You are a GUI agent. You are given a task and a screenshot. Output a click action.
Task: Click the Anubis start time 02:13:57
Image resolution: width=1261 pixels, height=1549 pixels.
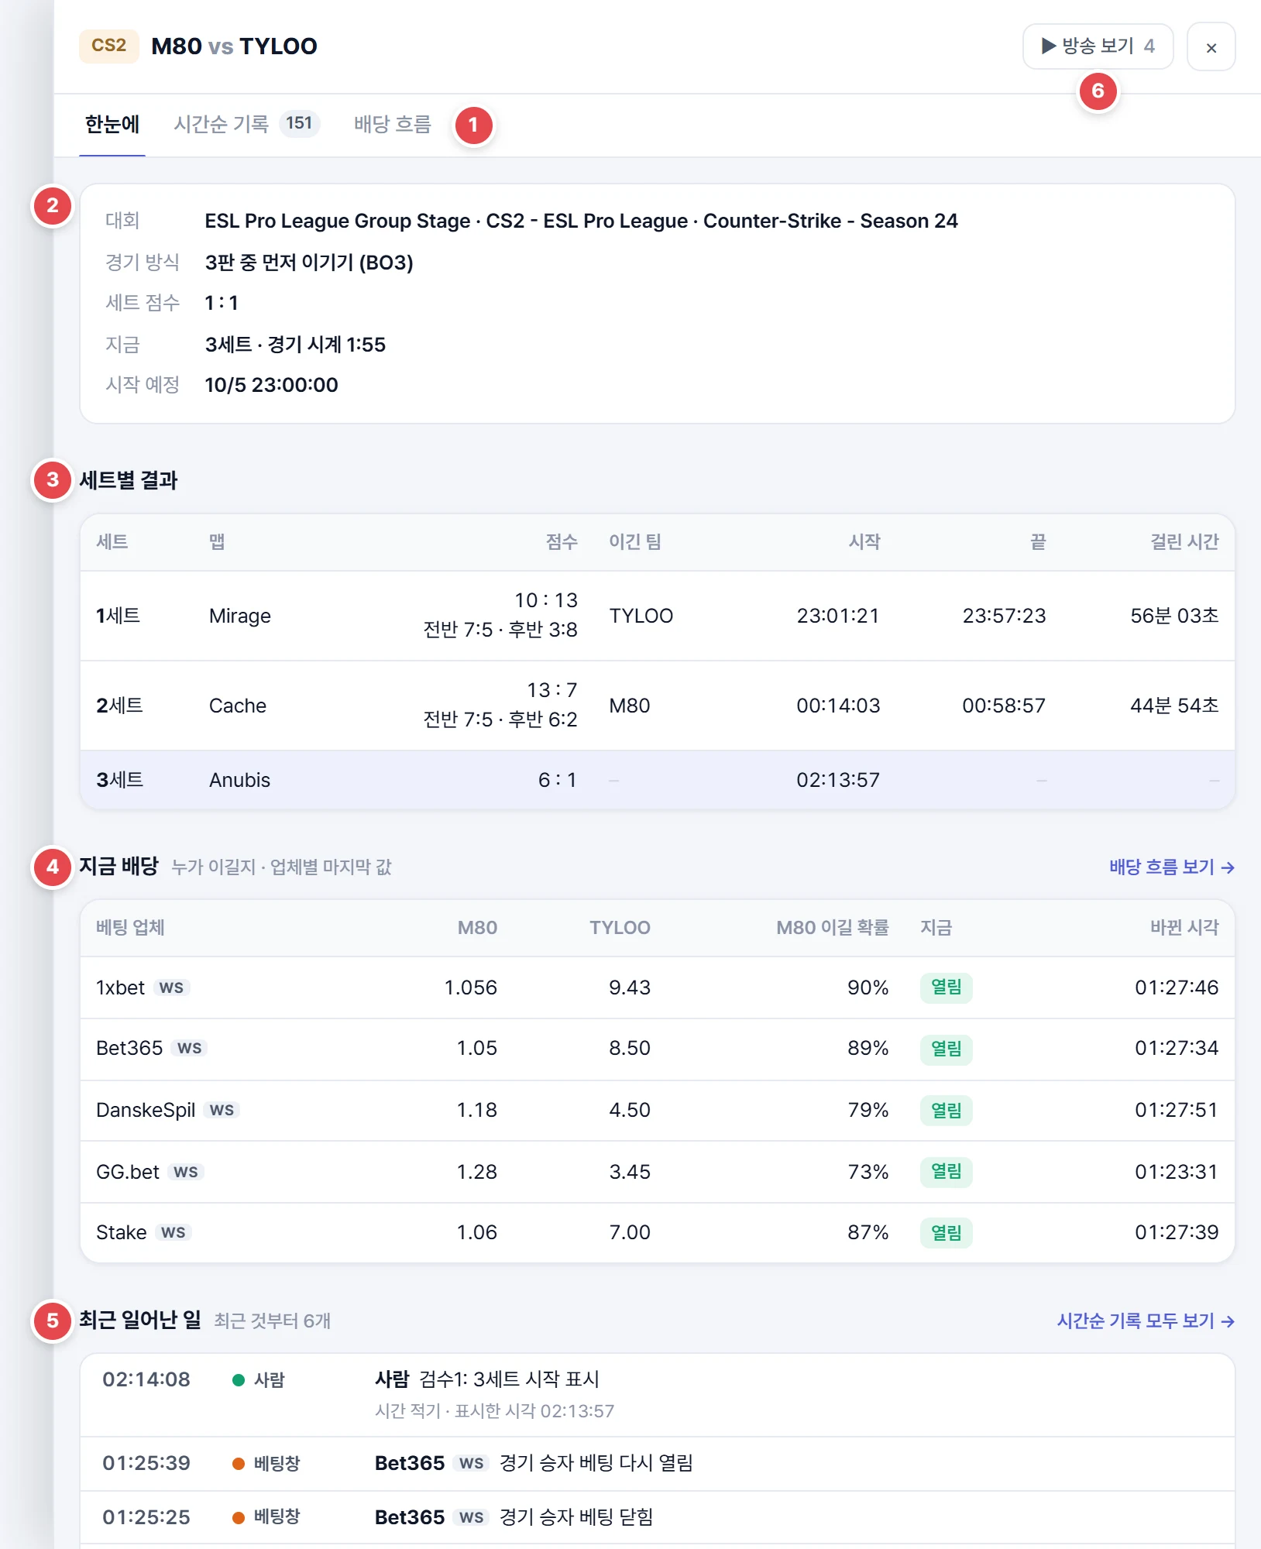pyautogui.click(x=838, y=780)
